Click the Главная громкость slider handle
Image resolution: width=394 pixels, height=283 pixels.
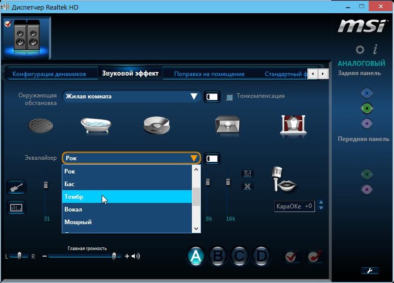[114, 256]
